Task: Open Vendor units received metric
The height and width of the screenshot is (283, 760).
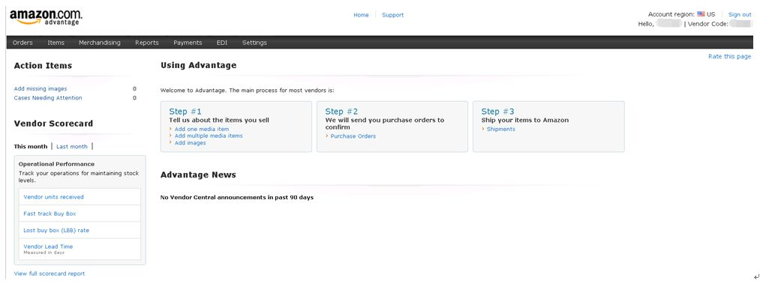Action: [x=53, y=197]
